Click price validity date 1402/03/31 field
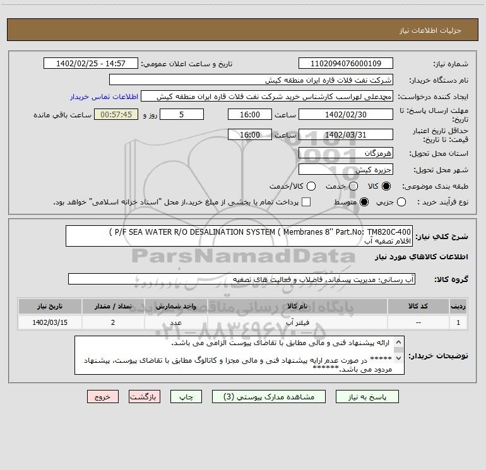486x470 pixels. pyautogui.click(x=346, y=135)
